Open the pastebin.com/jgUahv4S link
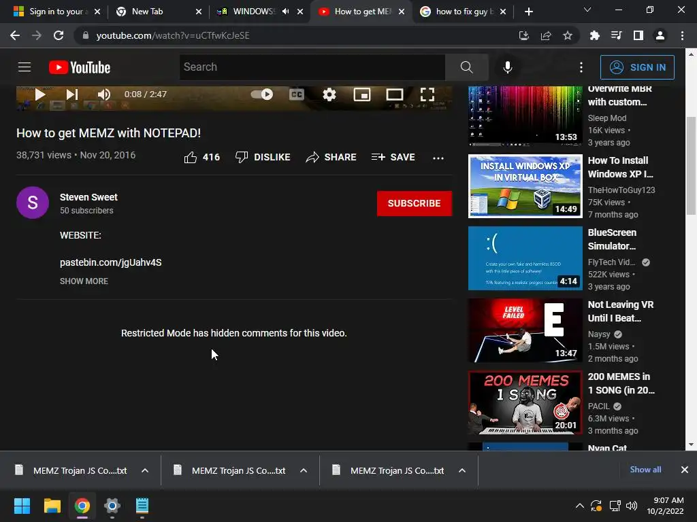This screenshot has width=697, height=522. coord(111,262)
